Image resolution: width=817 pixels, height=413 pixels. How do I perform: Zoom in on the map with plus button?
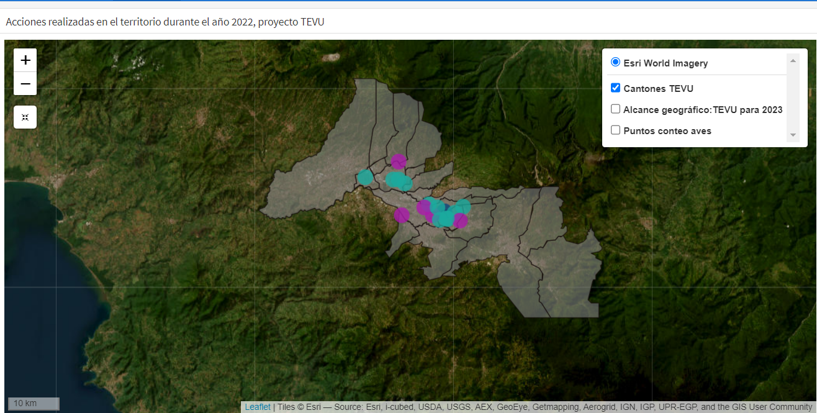[25, 60]
